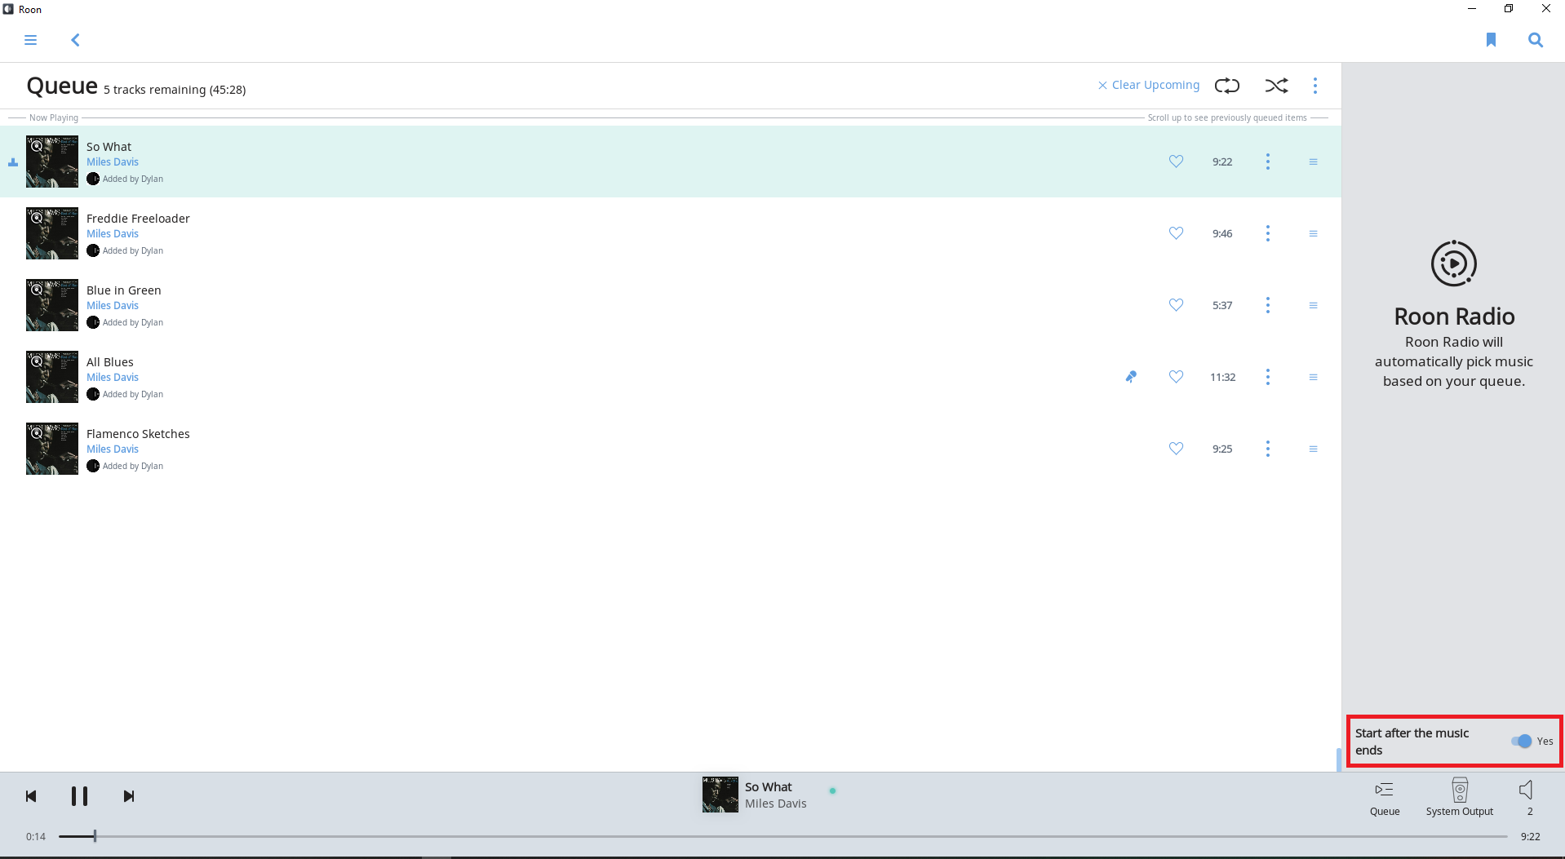Toggle loop mode in Queue header

[x=1227, y=86]
